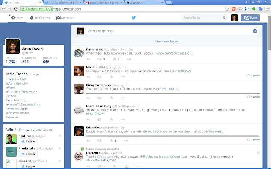Screen dimensions: 271x169
Task: Click the red plus extension icon
Action: pos(233,9)
